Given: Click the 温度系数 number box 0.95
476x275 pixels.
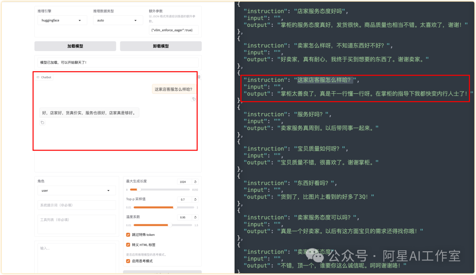Looking at the screenshot, I should [185, 217].
